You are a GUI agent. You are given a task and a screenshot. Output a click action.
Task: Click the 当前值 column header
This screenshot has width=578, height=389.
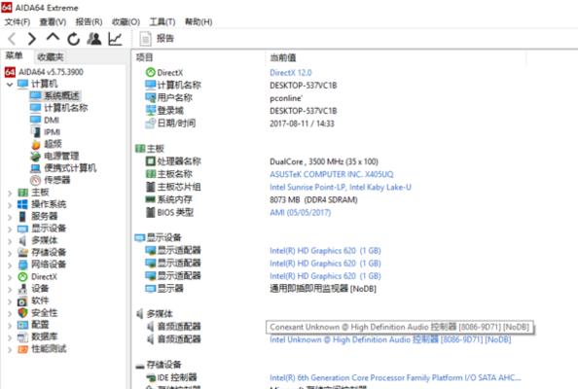click(x=283, y=57)
